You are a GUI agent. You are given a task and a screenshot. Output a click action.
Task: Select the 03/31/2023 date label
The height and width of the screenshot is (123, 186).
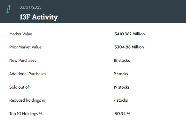[x=30, y=7]
